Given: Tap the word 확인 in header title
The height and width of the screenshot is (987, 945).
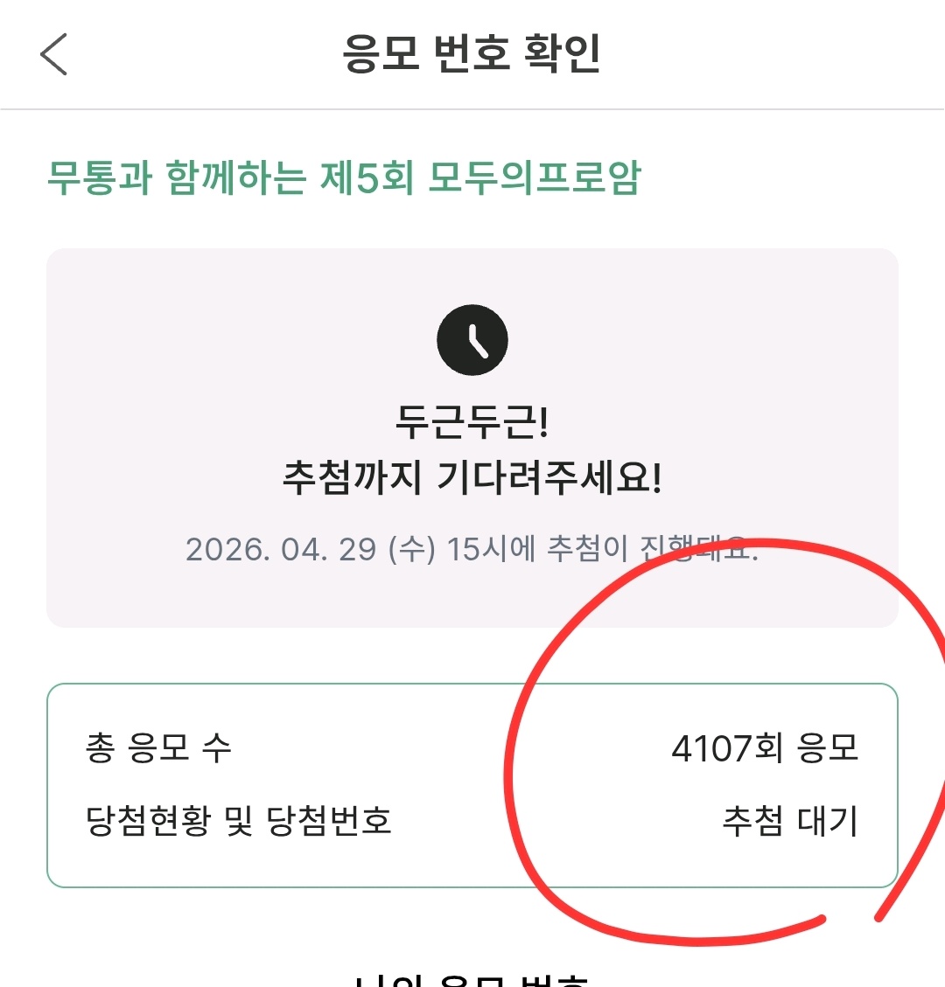Looking at the screenshot, I should coord(562,53).
